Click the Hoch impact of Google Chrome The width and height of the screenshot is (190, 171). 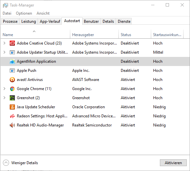point(158,89)
